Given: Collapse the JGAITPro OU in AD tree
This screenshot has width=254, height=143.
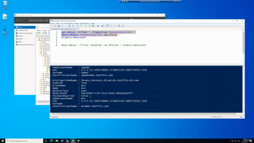Looking at the screenshot, I should point(39,54).
